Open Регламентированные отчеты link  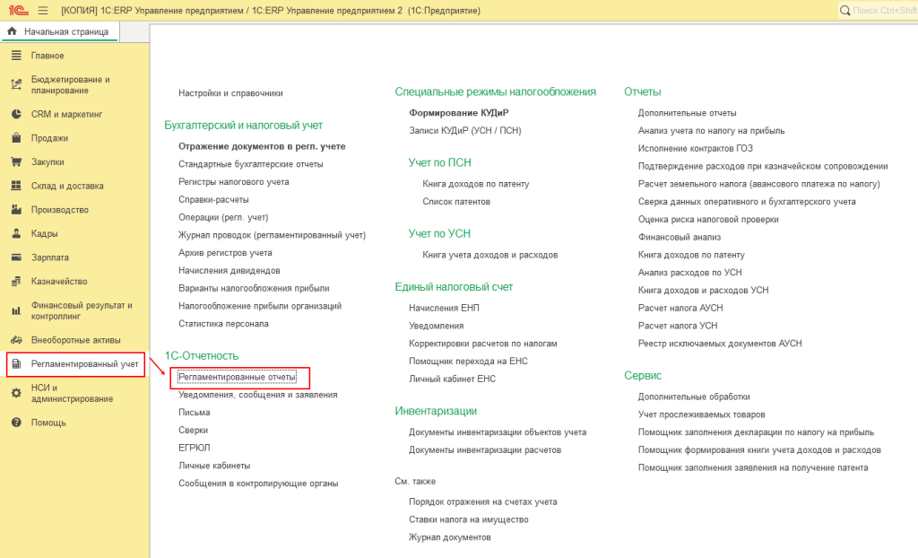pyautogui.click(x=237, y=378)
